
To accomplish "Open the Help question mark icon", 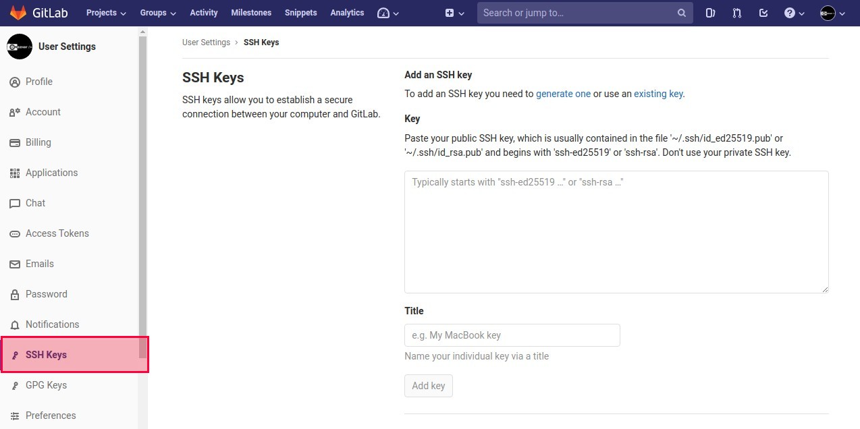I will coord(790,13).
